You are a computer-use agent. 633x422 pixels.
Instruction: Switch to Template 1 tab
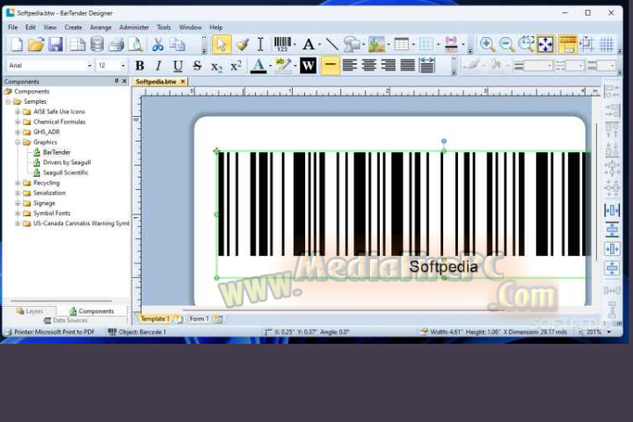(x=155, y=318)
